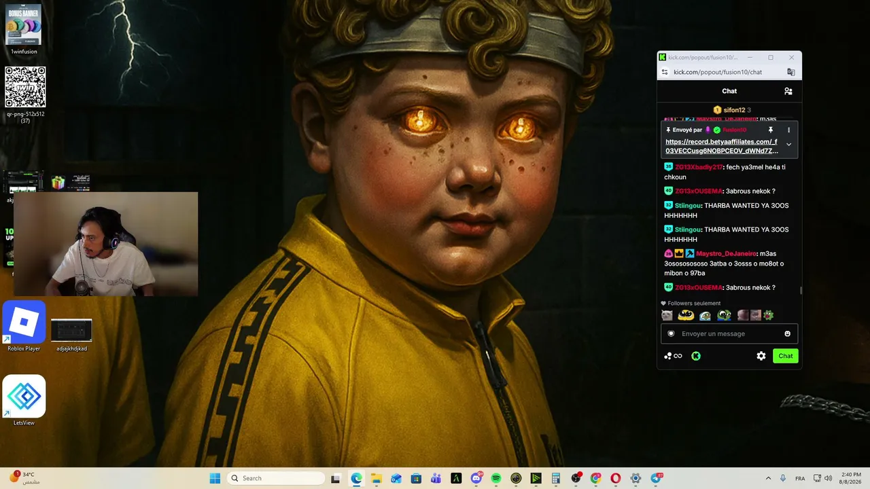Click the 'Envoyer un message' input field
870x489 pixels.
[x=729, y=333]
